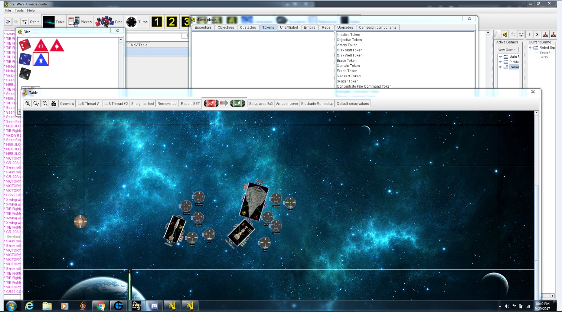Select the blue triangle die icon
This screenshot has height=312, width=562.
[x=41, y=59]
